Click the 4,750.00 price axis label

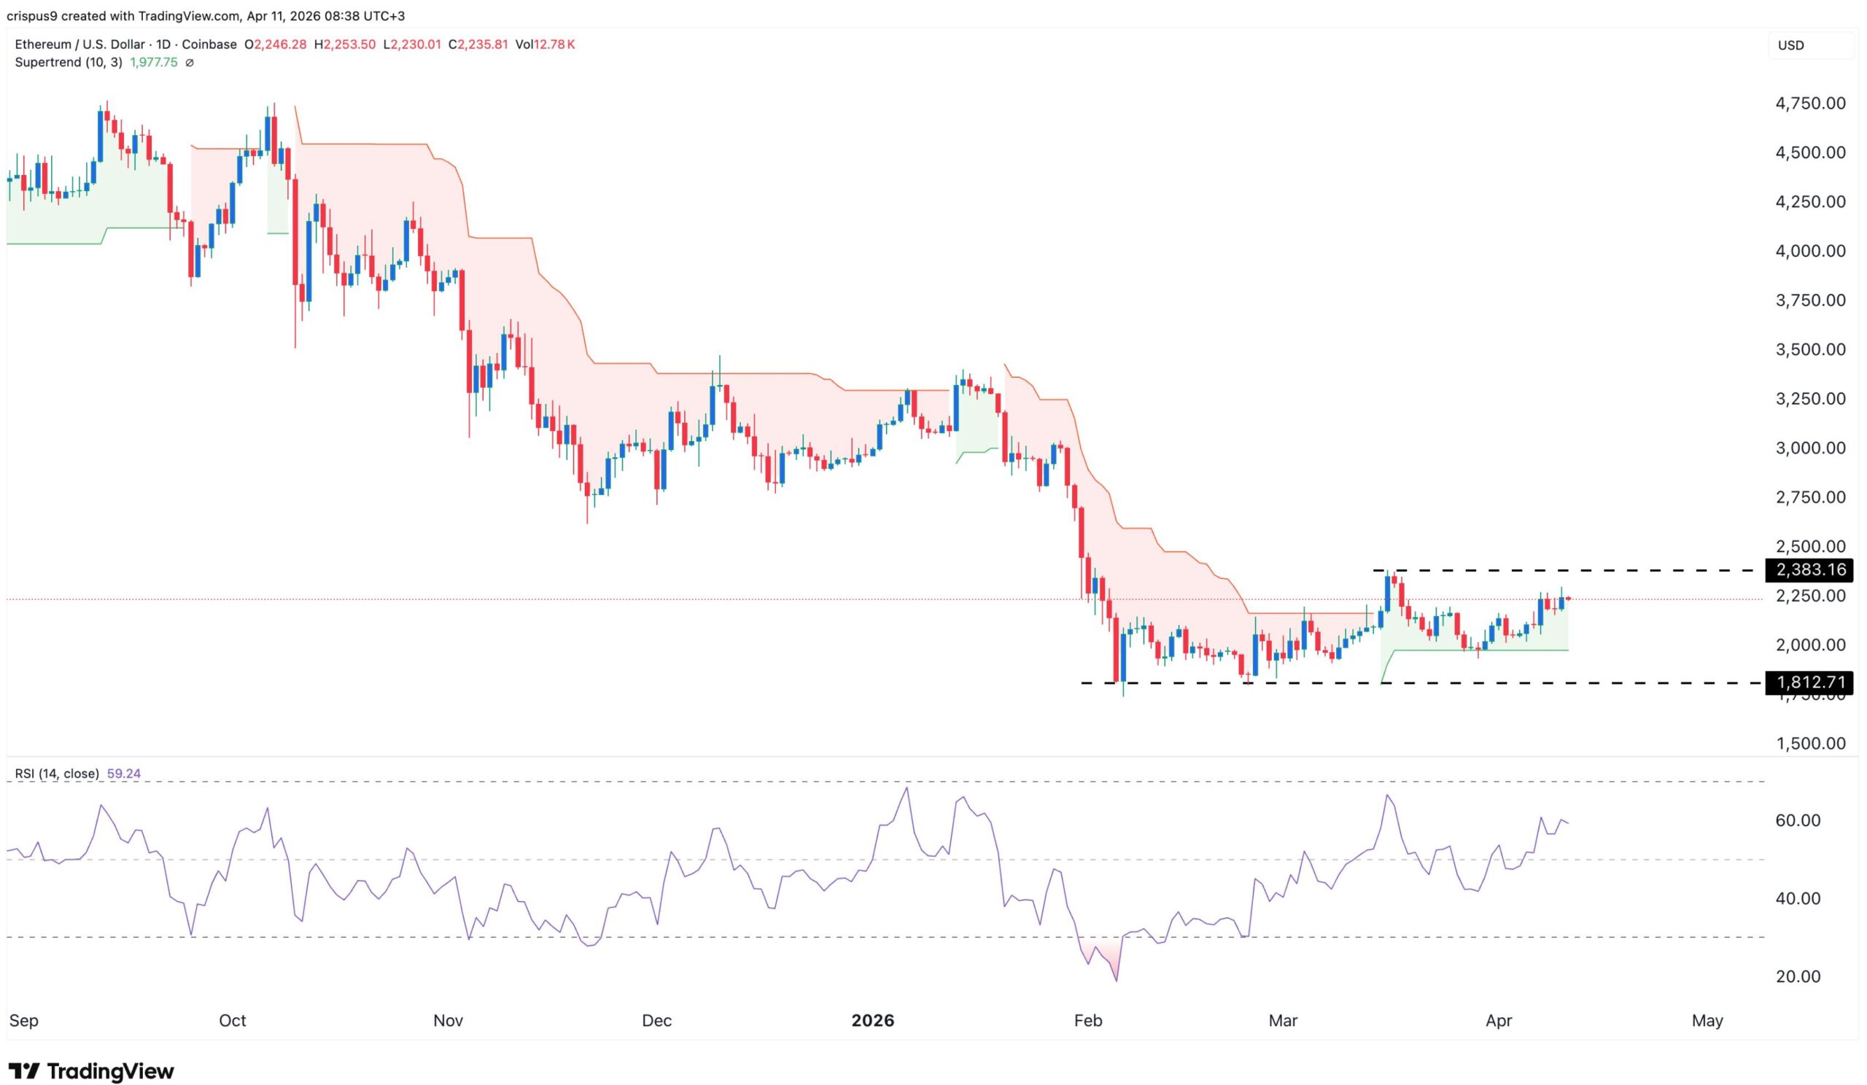pos(1810,103)
